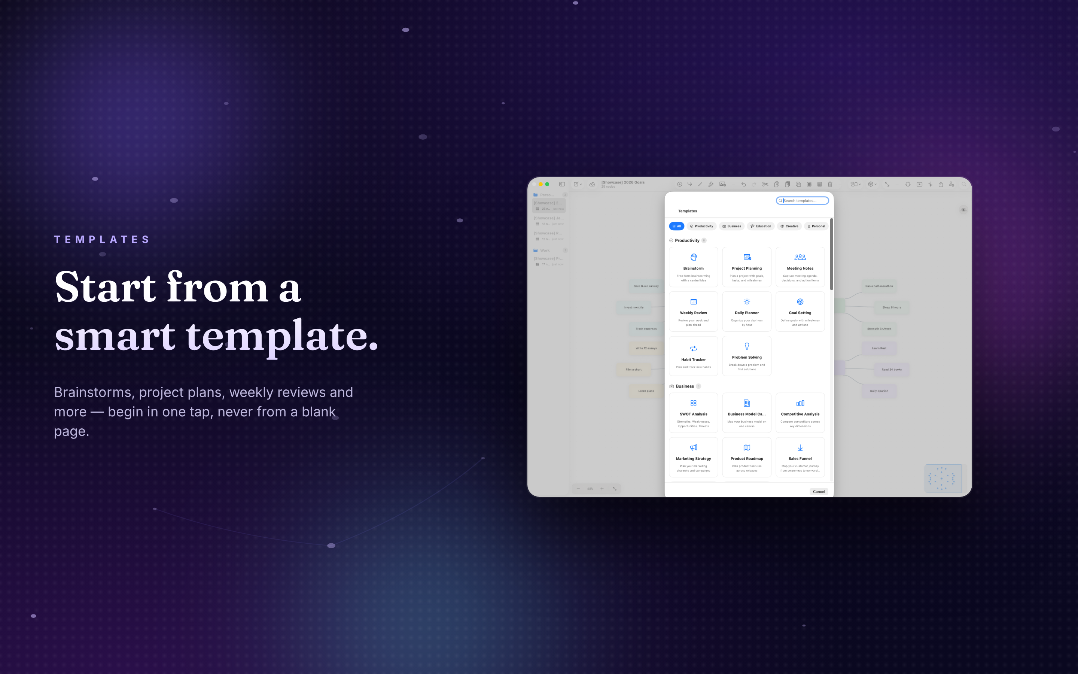1078x674 pixels.
Task: Open the new map compose dropdown
Action: [x=578, y=184]
